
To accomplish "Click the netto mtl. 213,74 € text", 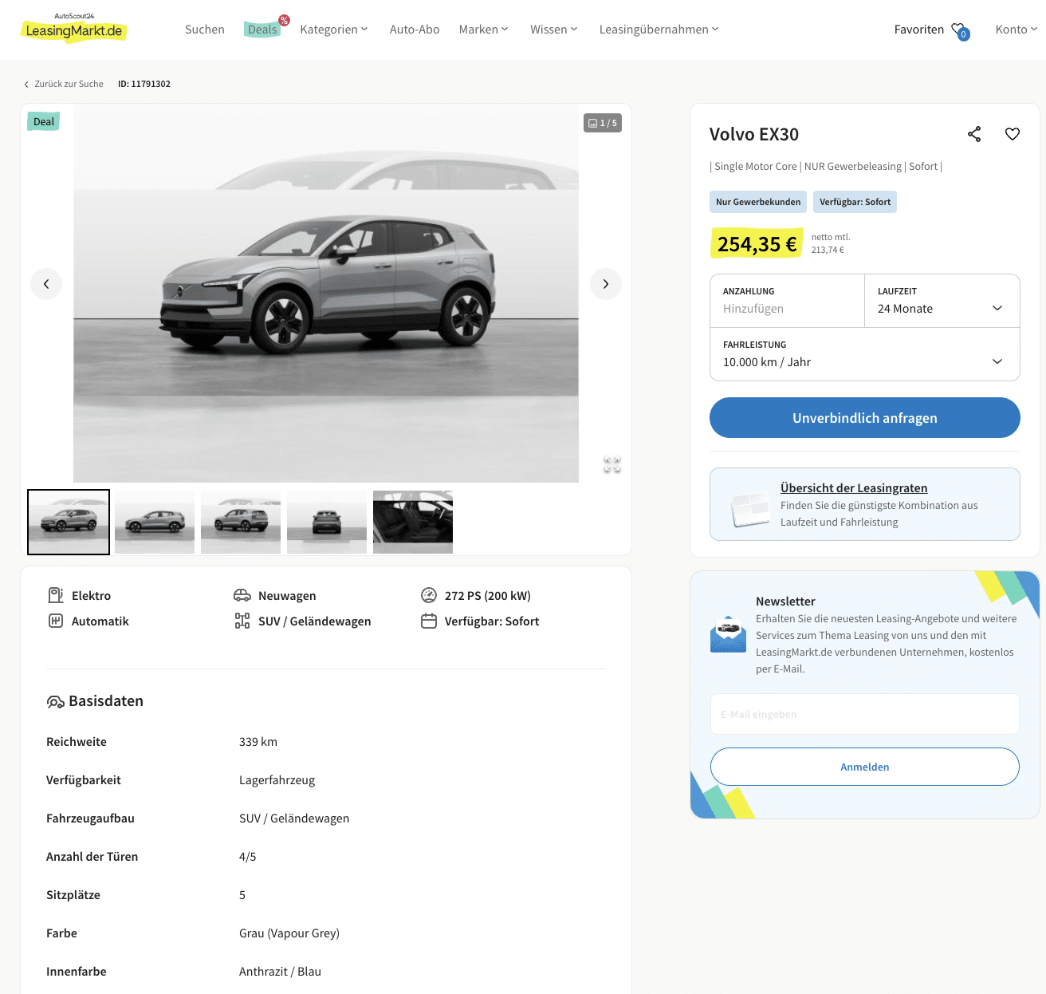I will coord(831,243).
